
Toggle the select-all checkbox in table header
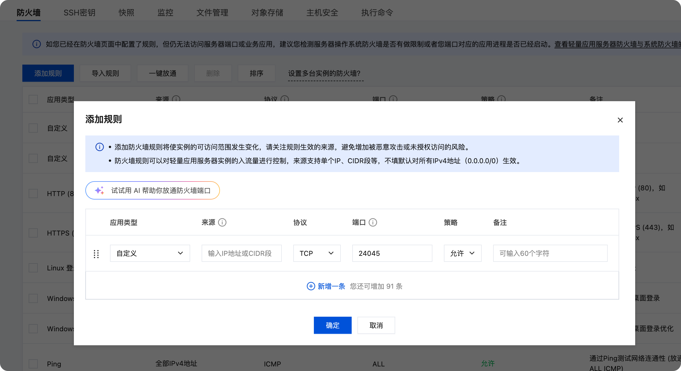click(x=33, y=99)
